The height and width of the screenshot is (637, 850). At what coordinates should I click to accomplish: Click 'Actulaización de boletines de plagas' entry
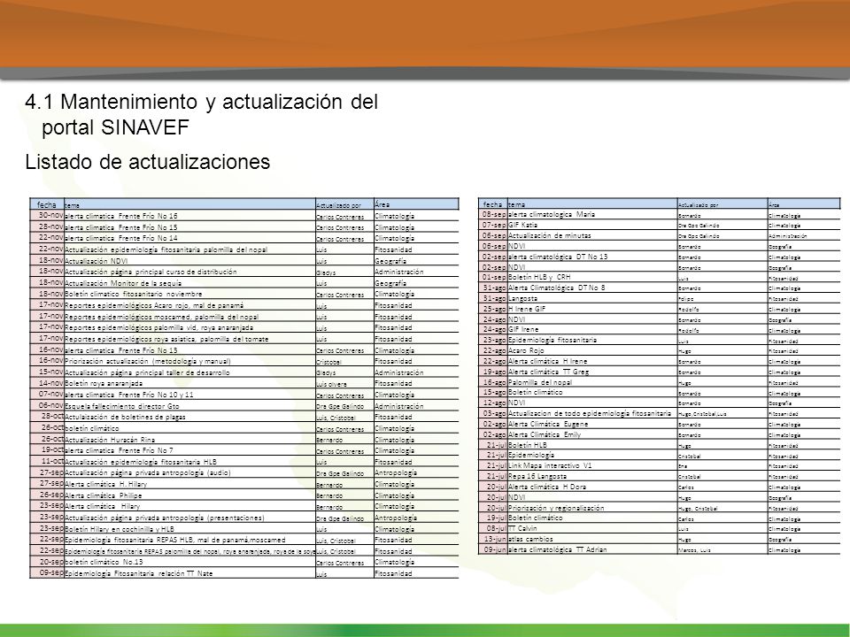click(x=125, y=417)
